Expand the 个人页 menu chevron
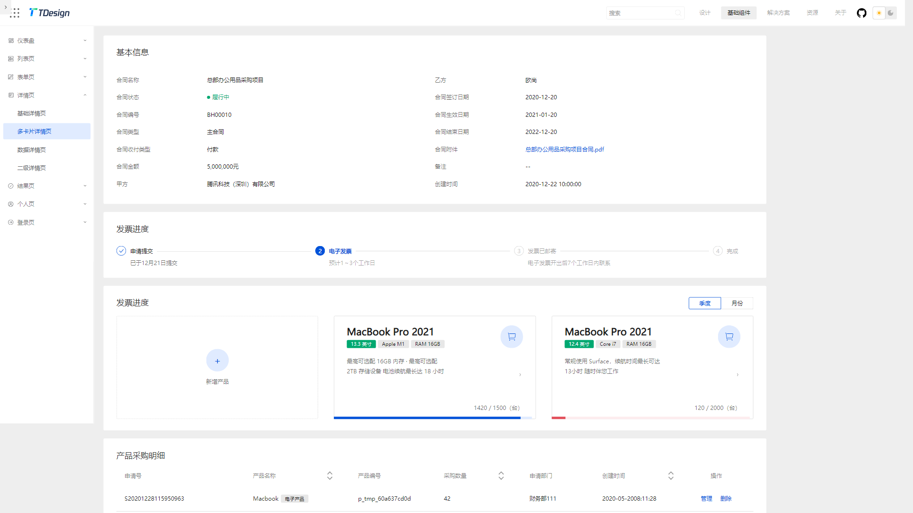The image size is (913, 513). (85, 204)
